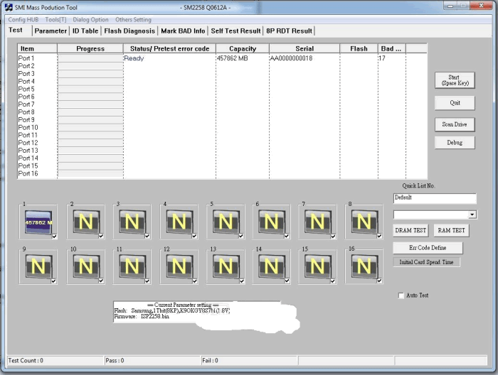Expand the dropdown below the Quick List field
Screen dimensions: 498x375
tap(472, 214)
